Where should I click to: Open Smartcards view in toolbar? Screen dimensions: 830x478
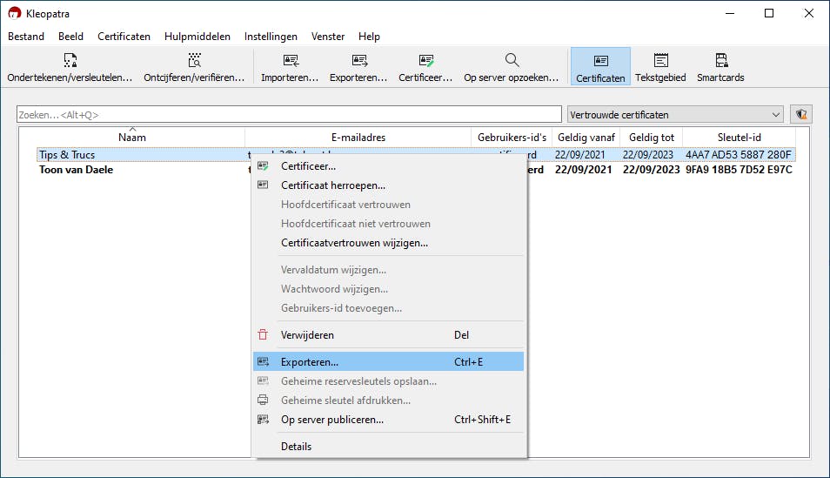(720, 67)
